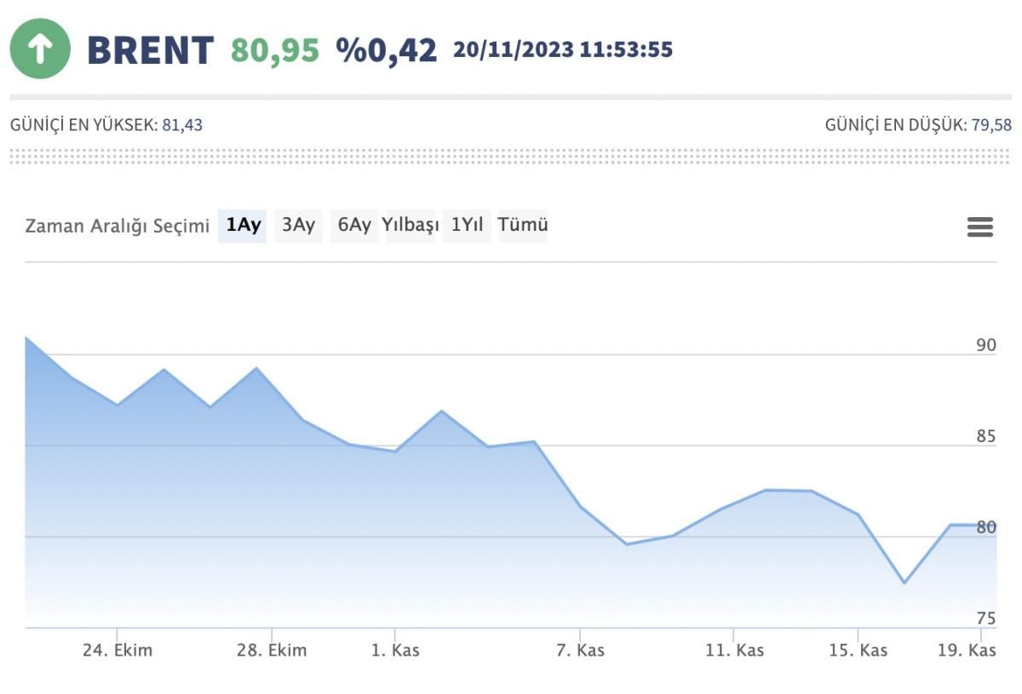The image size is (1022, 694).
Task: Open the chart hamburger menu
Action: (x=980, y=227)
